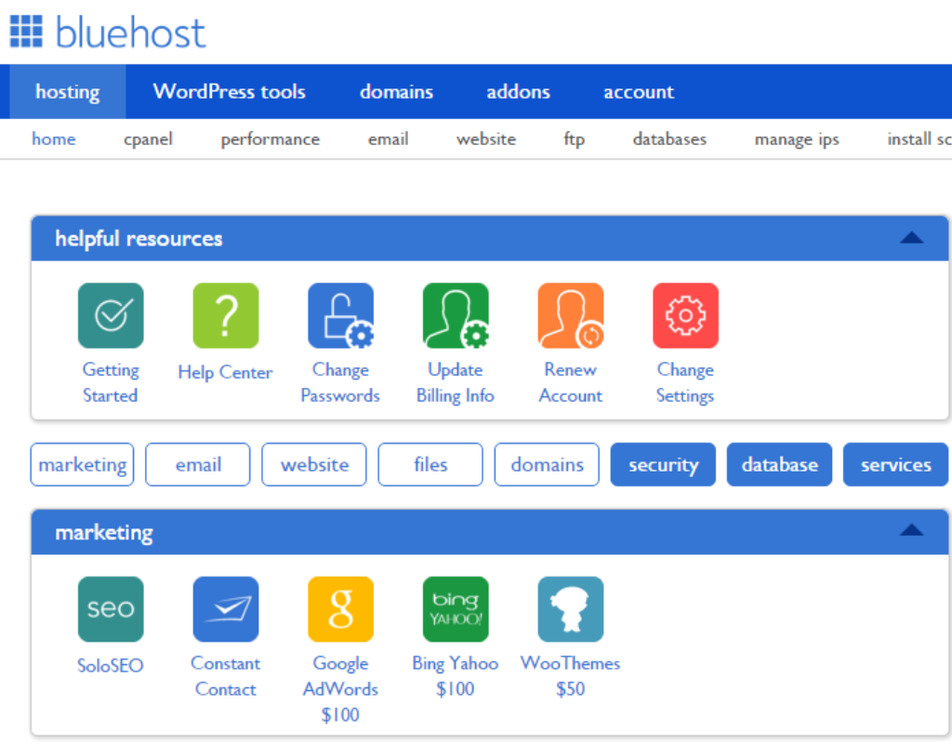Screen dimensions: 952x744
Task: Follow the Change Passwords text link
Action: tap(340, 382)
